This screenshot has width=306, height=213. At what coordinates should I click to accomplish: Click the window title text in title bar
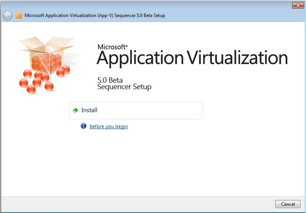(x=95, y=15)
